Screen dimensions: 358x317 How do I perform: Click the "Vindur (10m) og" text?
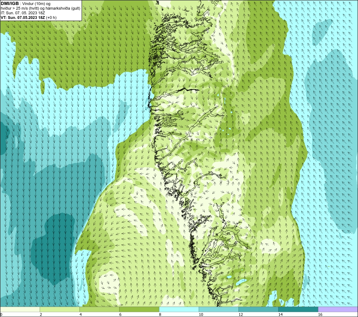[x=36, y=4]
